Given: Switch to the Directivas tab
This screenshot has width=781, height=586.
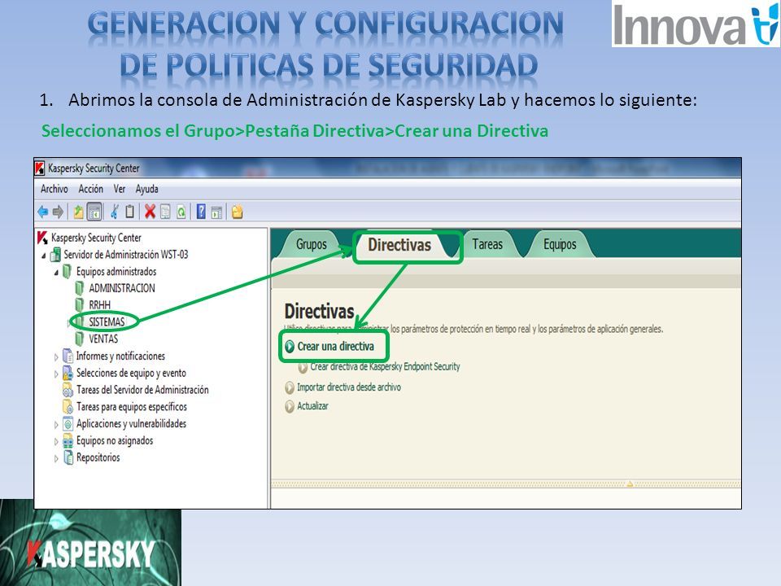Looking at the screenshot, I should pos(399,245).
